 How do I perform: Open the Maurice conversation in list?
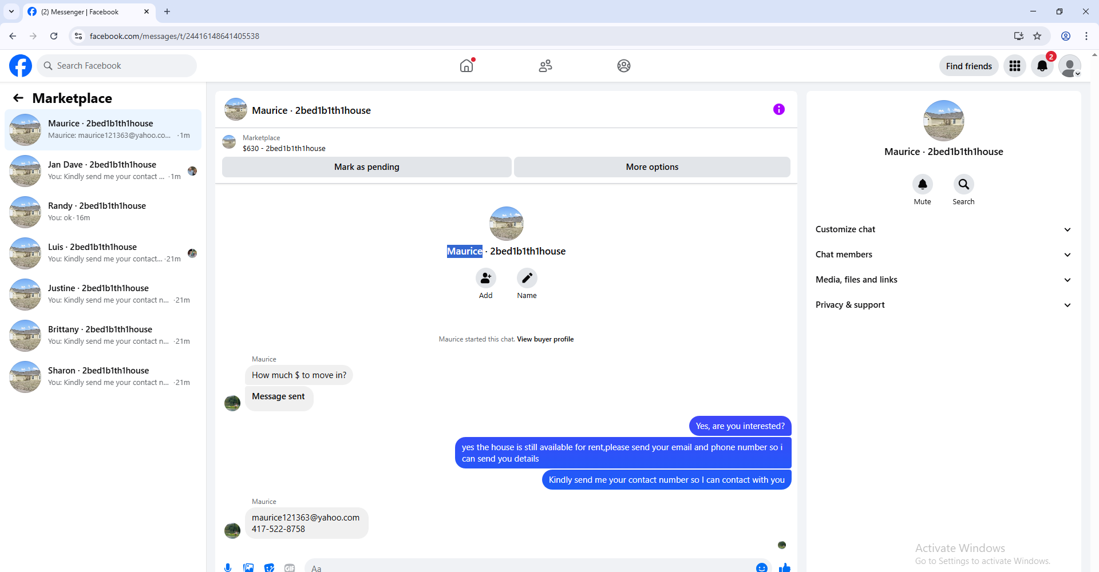click(103, 130)
